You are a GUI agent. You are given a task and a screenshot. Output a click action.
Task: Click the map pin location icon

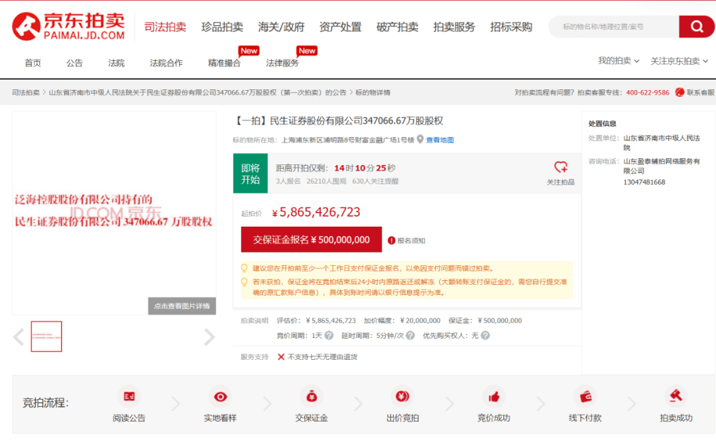click(x=420, y=139)
